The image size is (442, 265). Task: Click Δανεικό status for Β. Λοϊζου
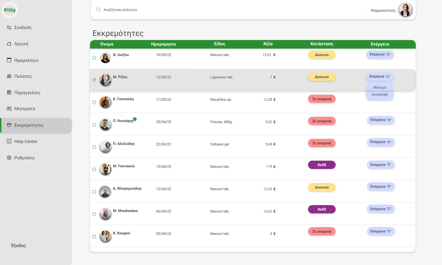click(x=322, y=55)
